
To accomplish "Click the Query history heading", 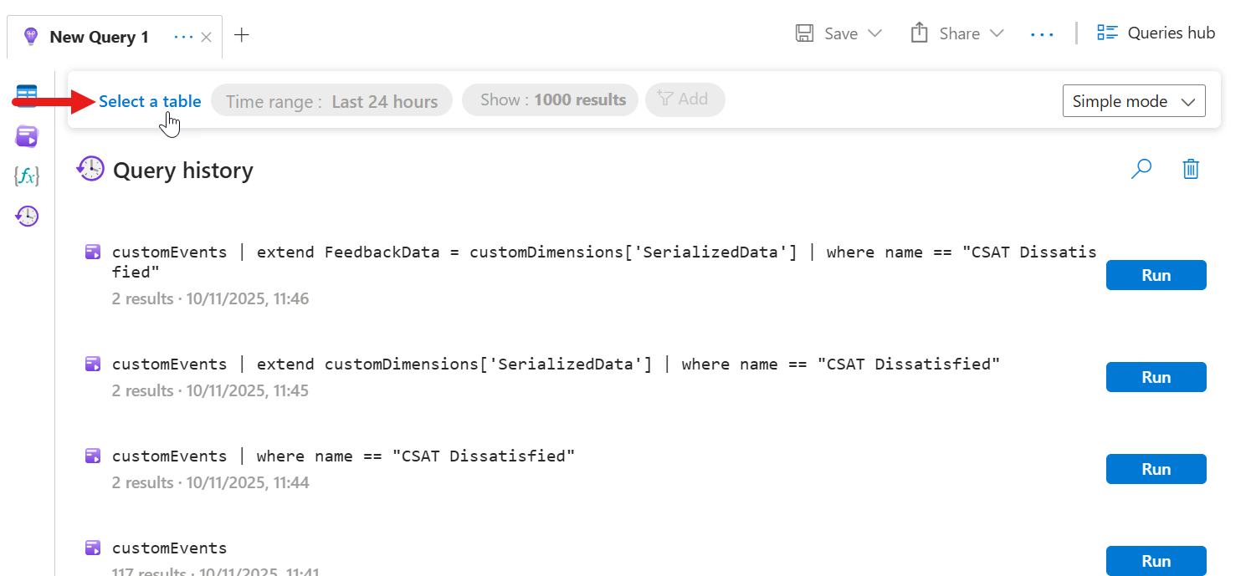I will [x=183, y=171].
